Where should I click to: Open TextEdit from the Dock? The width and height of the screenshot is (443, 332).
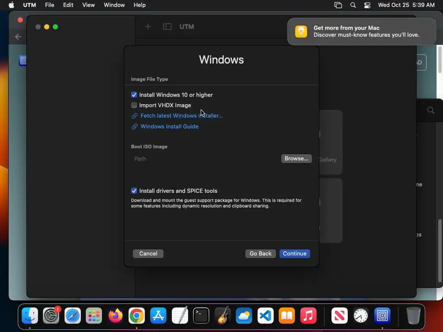click(180, 315)
